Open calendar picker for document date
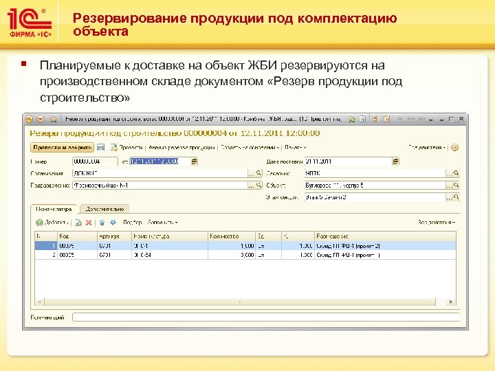This screenshot has width=495, height=371. (x=194, y=161)
